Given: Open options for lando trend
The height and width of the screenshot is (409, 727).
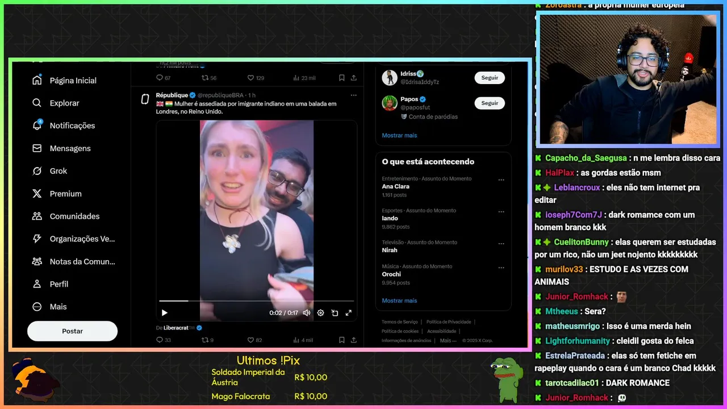Looking at the screenshot, I should [501, 211].
